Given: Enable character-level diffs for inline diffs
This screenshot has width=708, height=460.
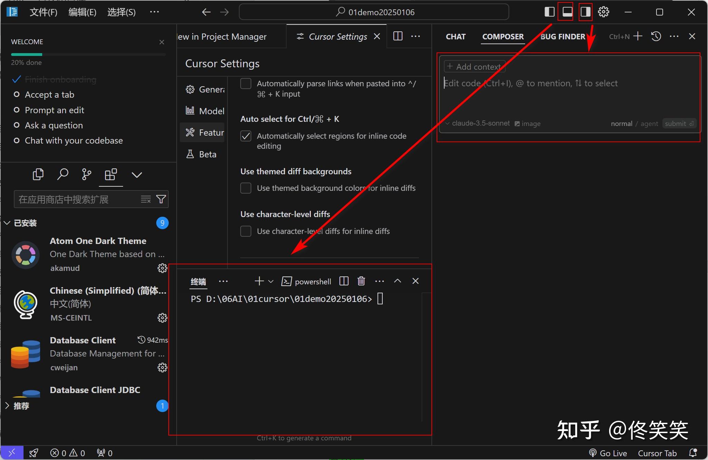Looking at the screenshot, I should click(x=246, y=231).
